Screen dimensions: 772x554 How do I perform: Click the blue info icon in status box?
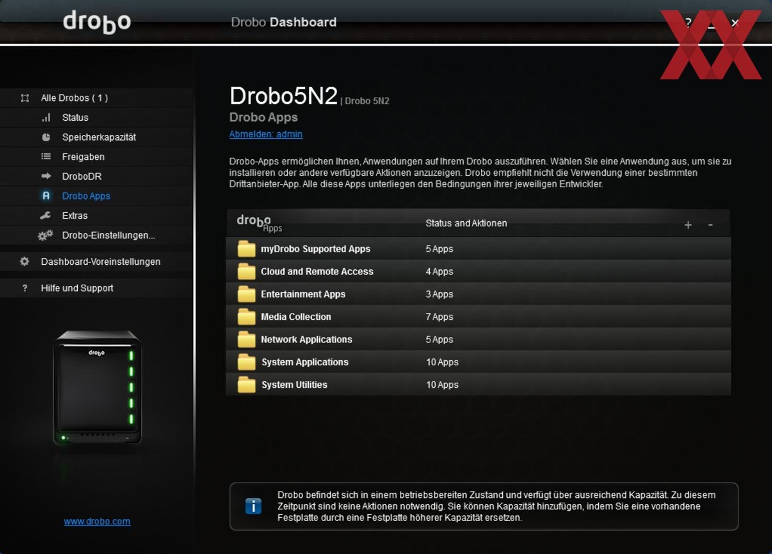pos(253,506)
